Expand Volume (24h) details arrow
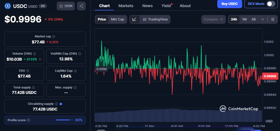Screen dimensions: 280x131 pos(40,59)
